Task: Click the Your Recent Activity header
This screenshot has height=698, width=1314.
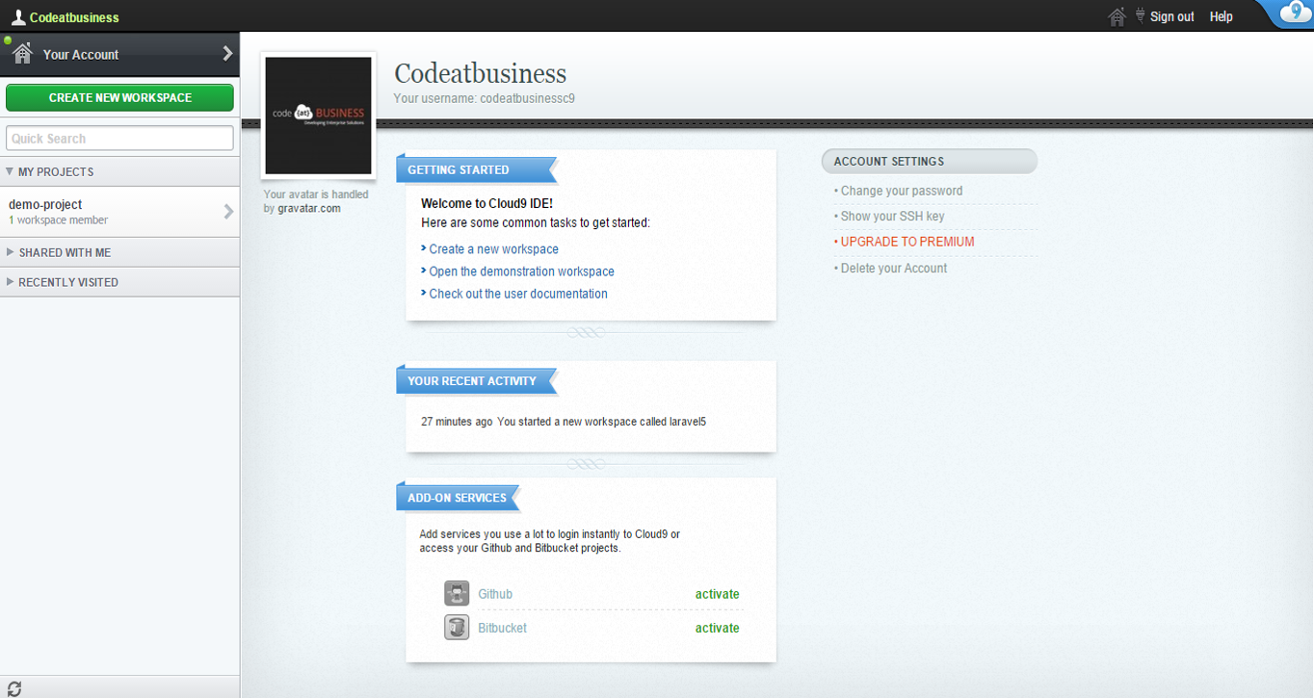Action: [x=475, y=380]
